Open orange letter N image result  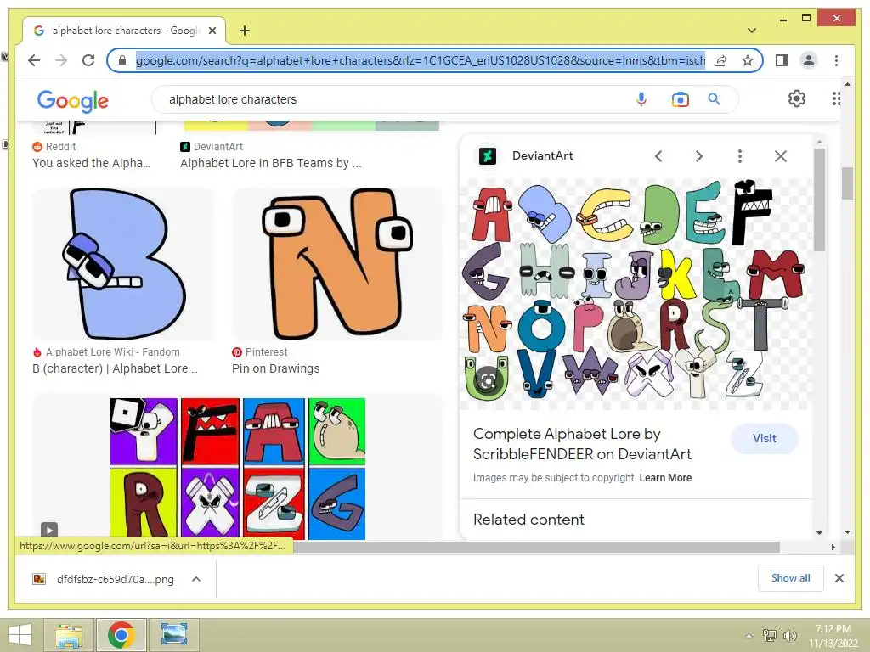[x=336, y=264]
